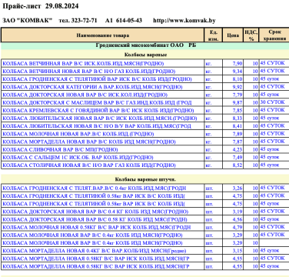Click НДС value in the КРЕМЛЕВСКАЯ row
289x277 pixels.
[x=251, y=111]
